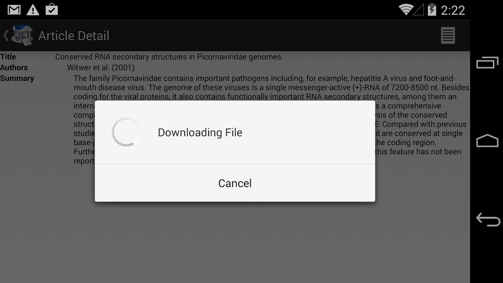Tap the Play Store update notification icon

pyautogui.click(x=52, y=10)
